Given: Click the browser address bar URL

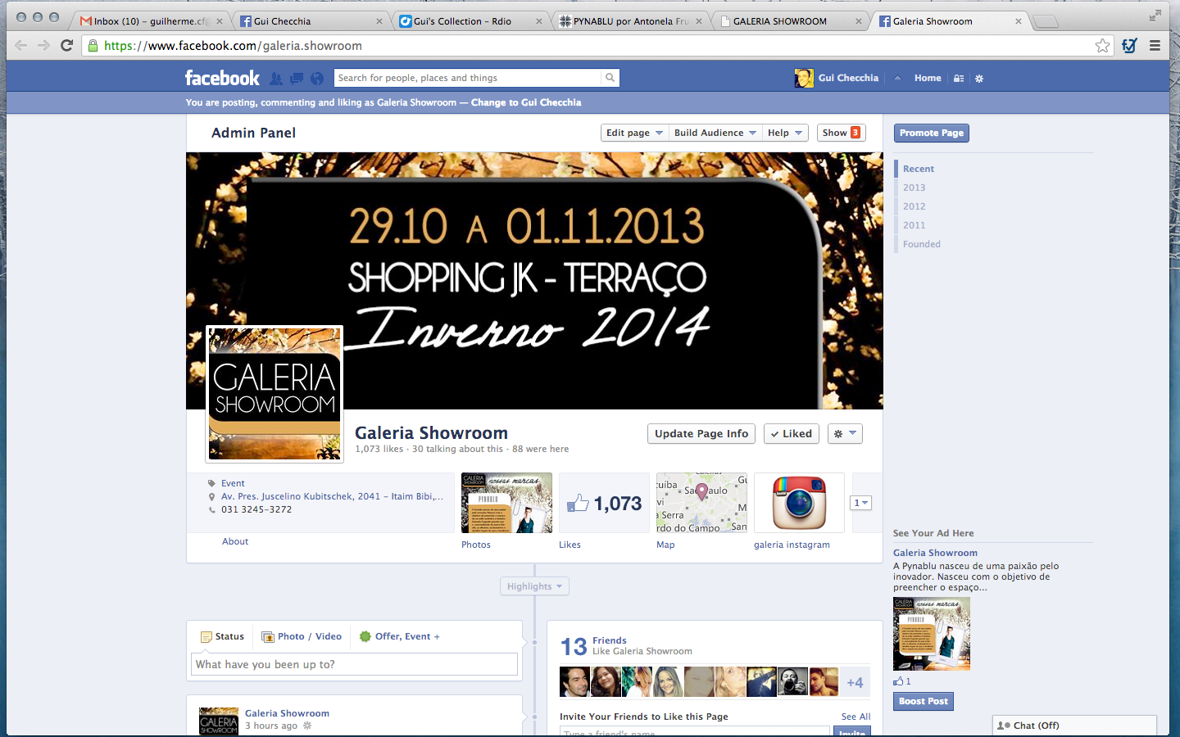Looking at the screenshot, I should (233, 46).
